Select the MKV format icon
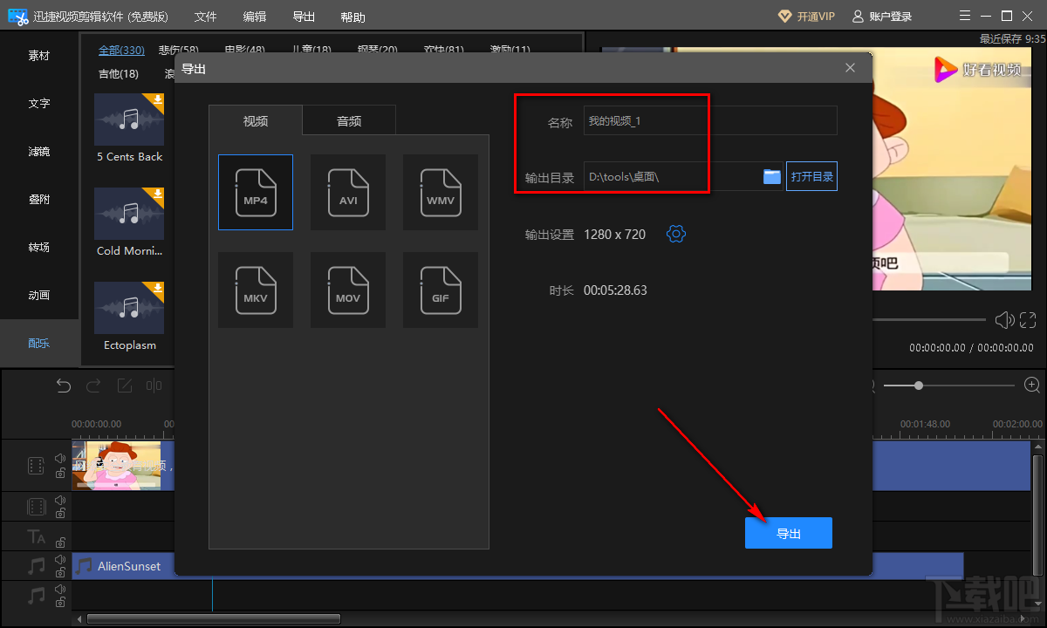 256,290
